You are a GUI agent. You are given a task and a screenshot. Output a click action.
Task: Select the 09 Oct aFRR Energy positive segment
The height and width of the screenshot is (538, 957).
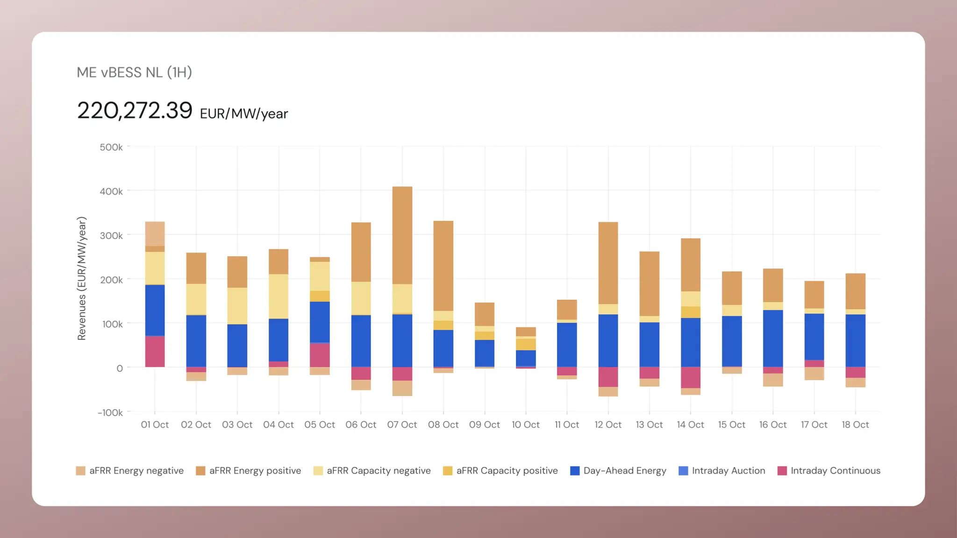(485, 314)
